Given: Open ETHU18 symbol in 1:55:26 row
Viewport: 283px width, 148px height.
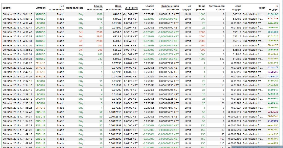Looking at the screenshot, I should [40, 108].
